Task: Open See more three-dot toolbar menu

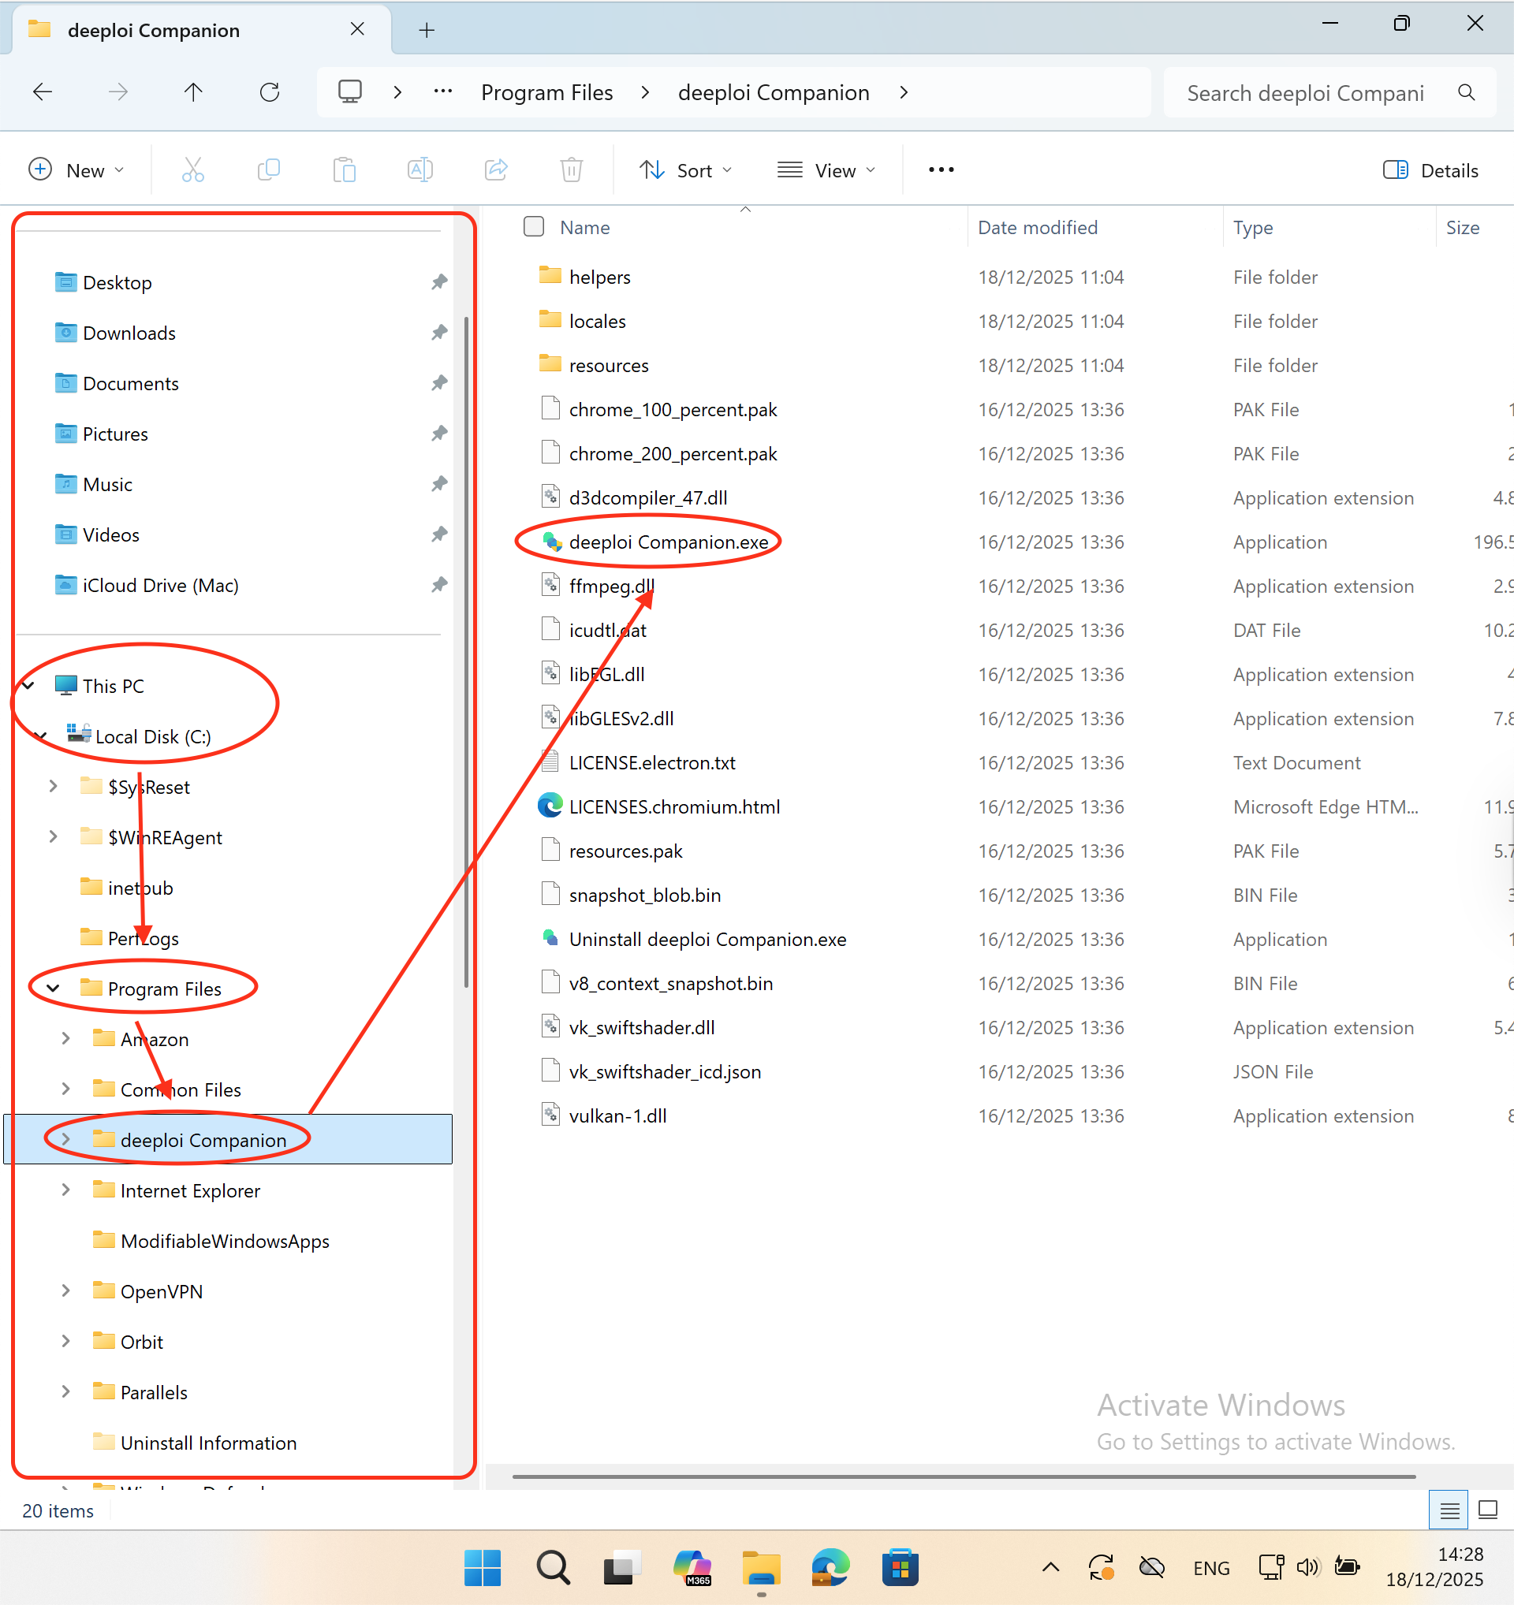Action: point(941,170)
